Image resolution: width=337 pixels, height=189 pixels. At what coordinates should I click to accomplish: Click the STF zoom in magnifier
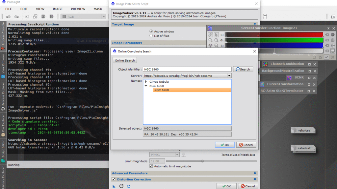(x=216, y=40)
